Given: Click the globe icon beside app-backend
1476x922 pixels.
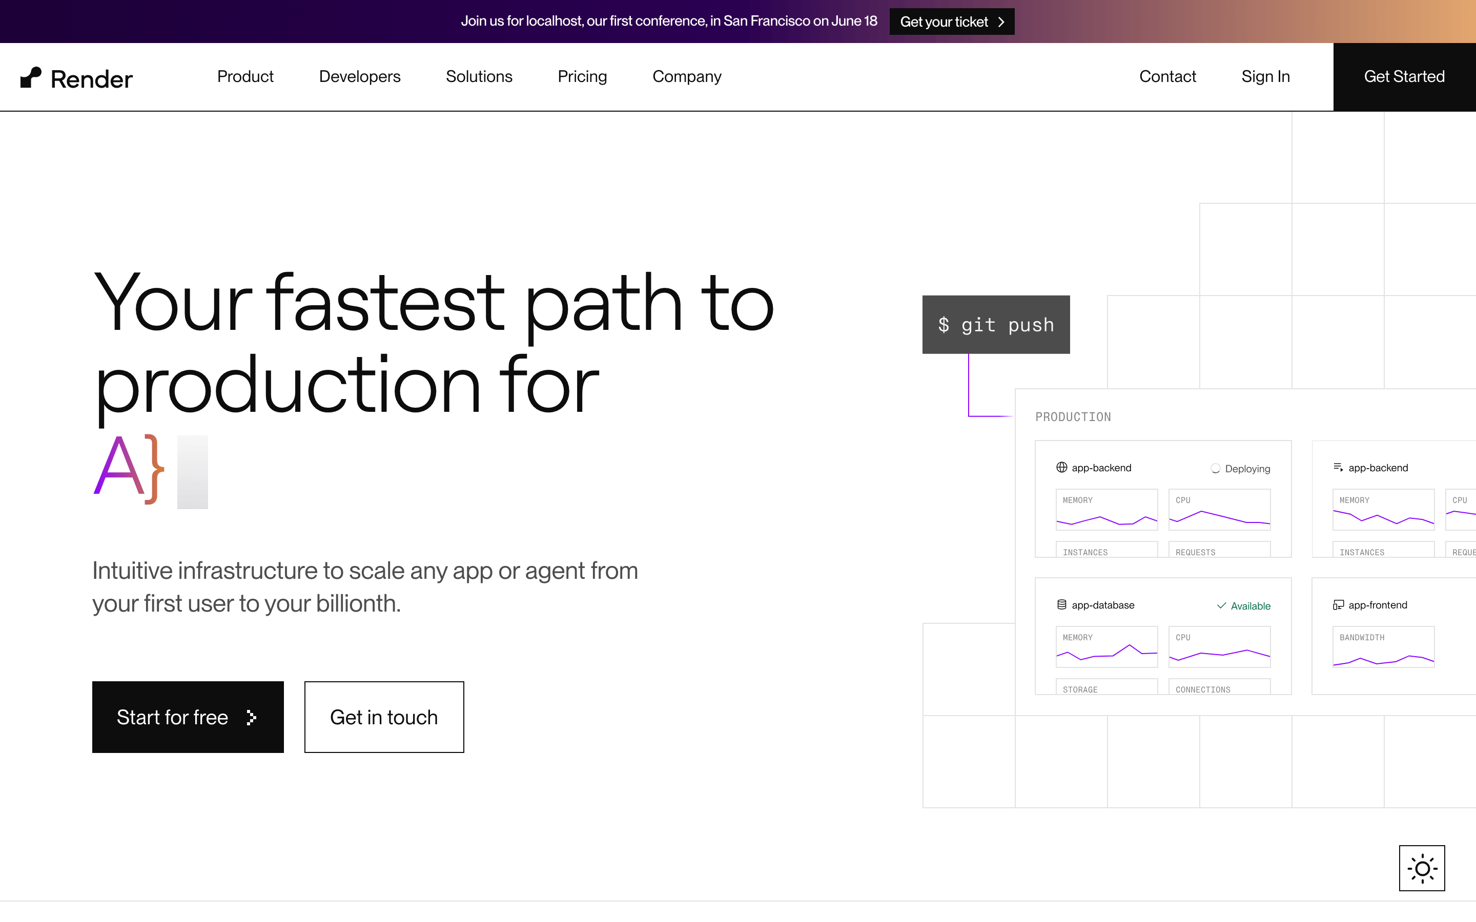Looking at the screenshot, I should pyautogui.click(x=1062, y=468).
